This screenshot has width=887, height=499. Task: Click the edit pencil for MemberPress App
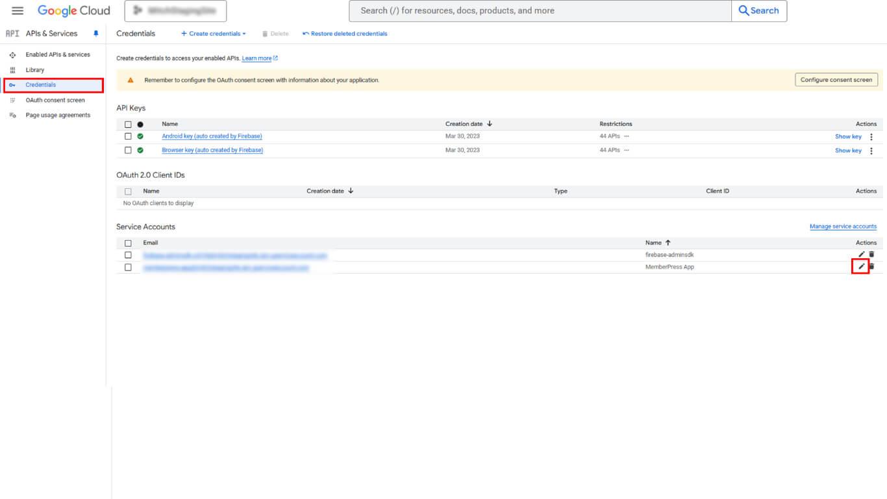861,267
